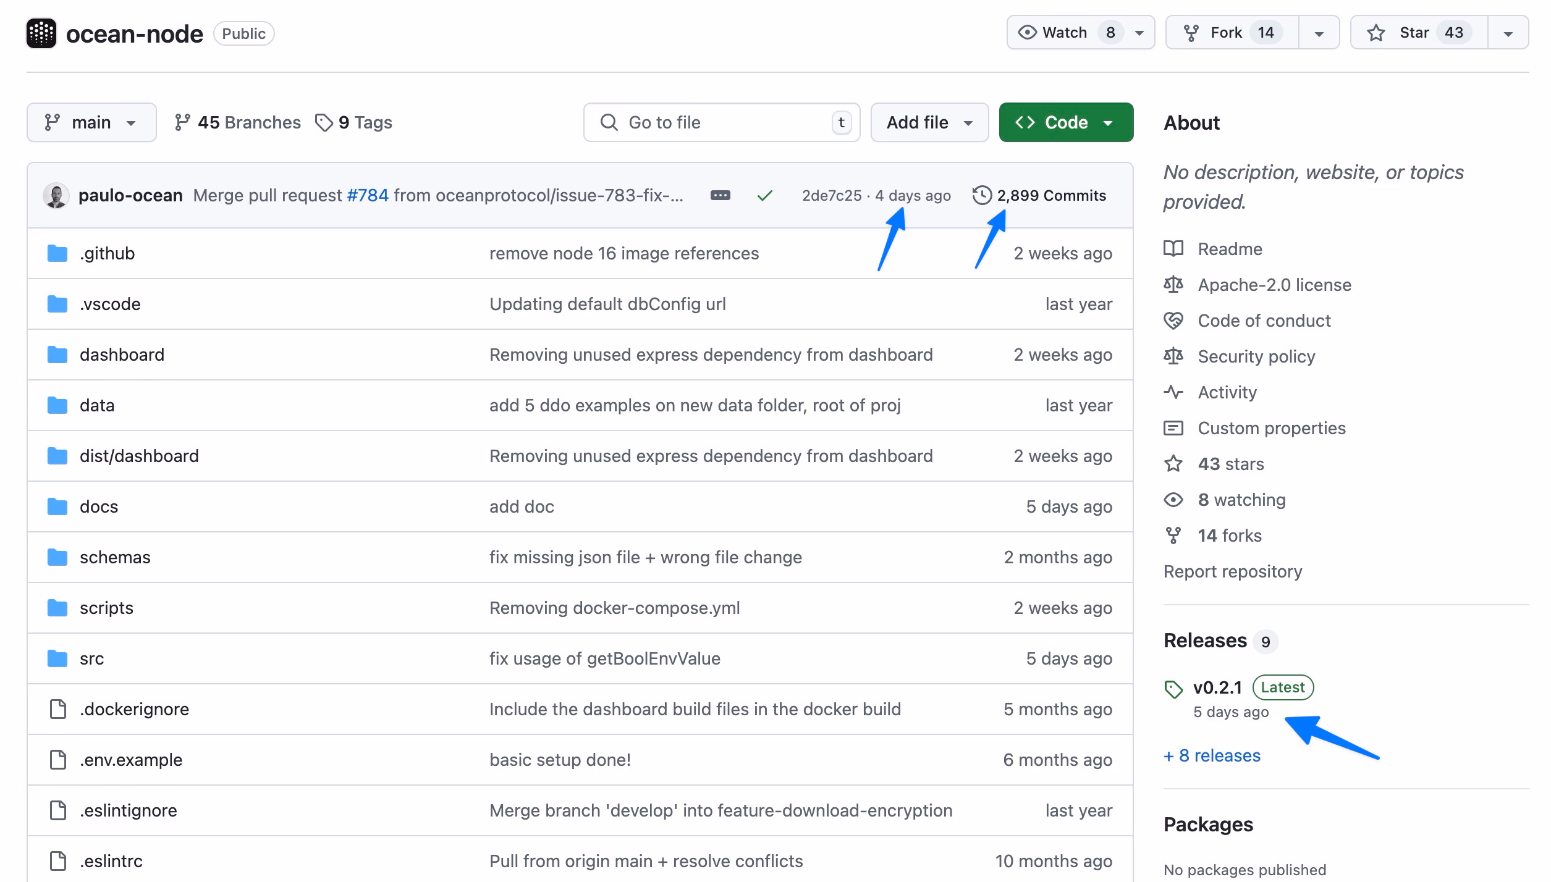Open the main branch selector dropdown
1551x882 pixels.
[x=91, y=122]
